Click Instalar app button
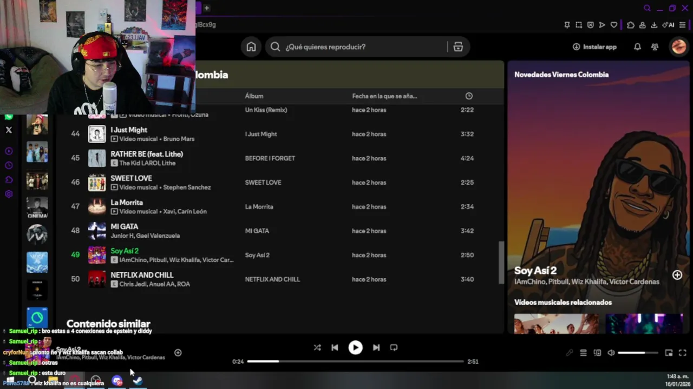 pos(594,47)
